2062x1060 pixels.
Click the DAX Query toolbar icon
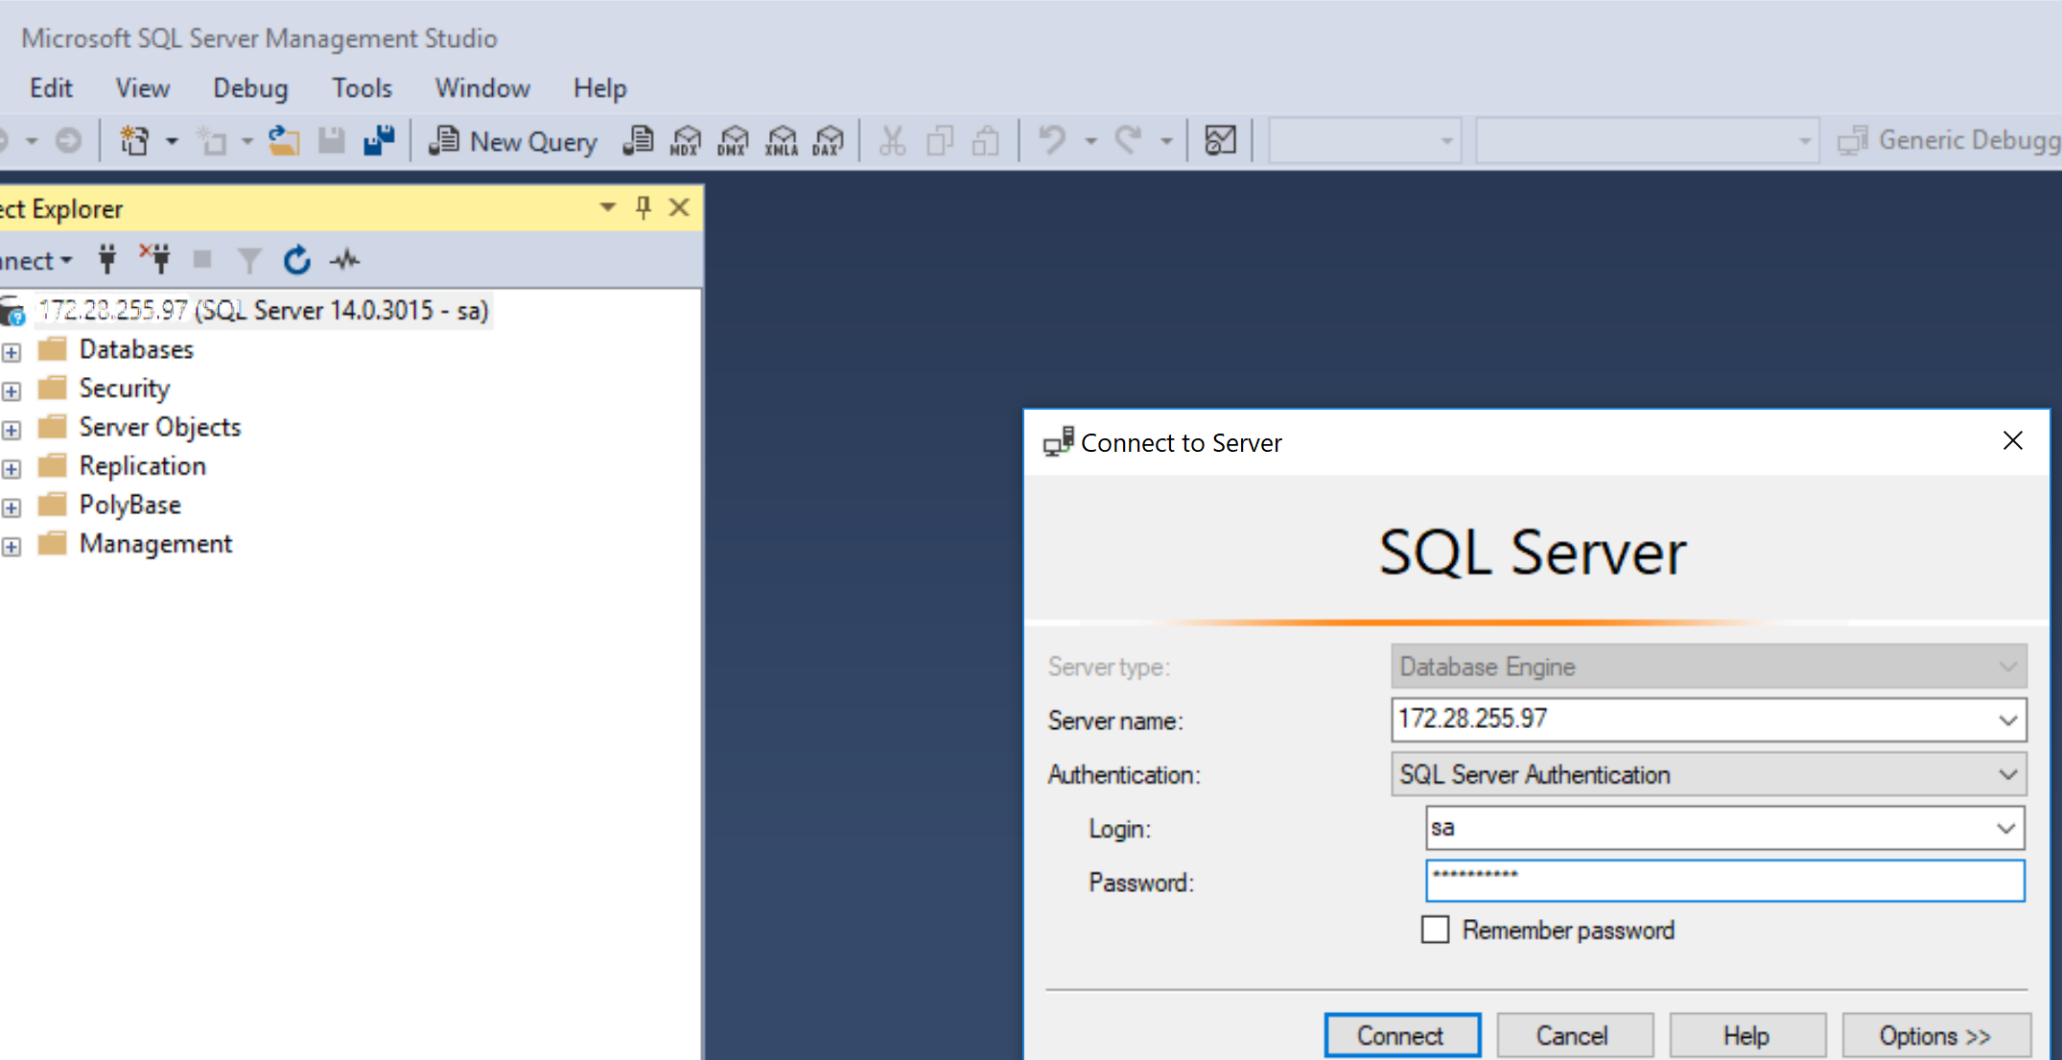point(828,141)
